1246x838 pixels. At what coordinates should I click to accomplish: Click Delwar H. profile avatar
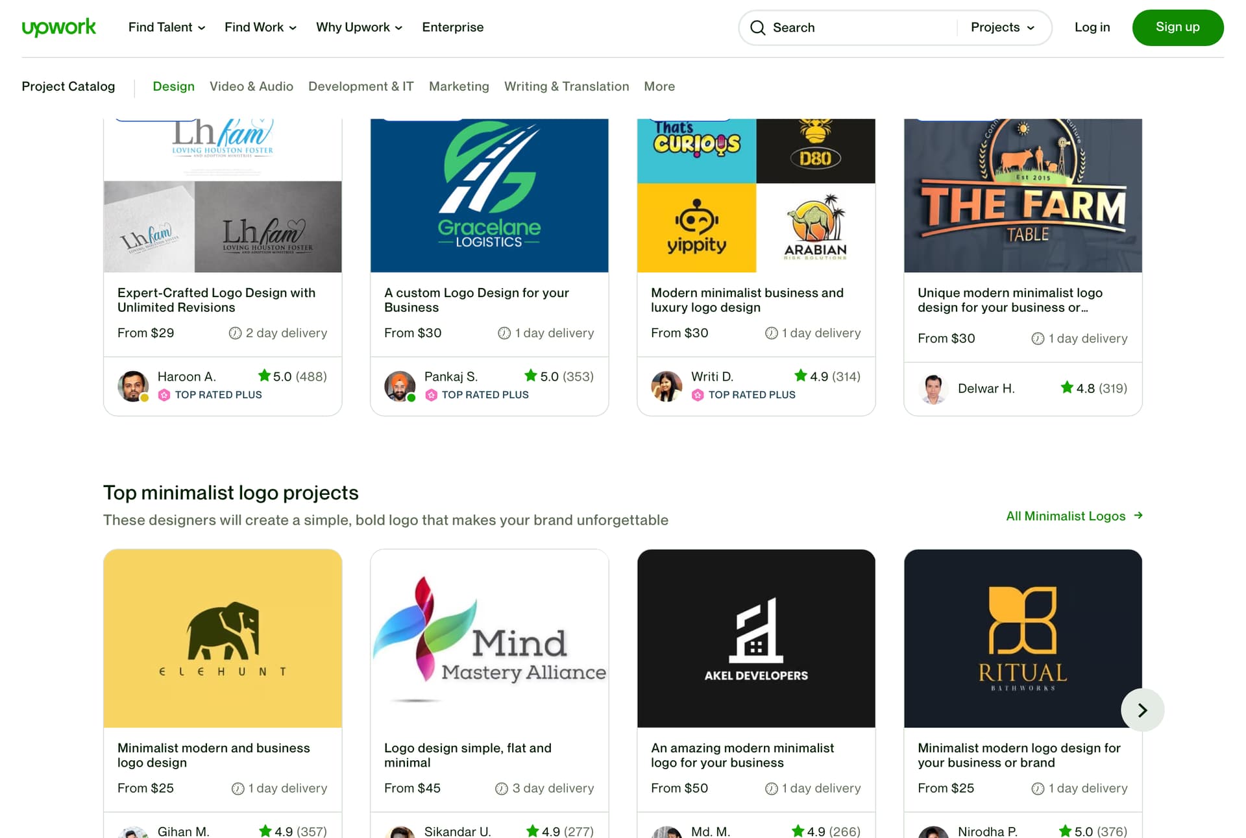[933, 389]
